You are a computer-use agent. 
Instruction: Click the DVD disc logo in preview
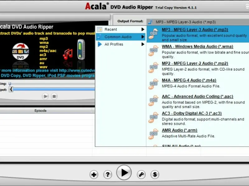[x=21, y=51]
